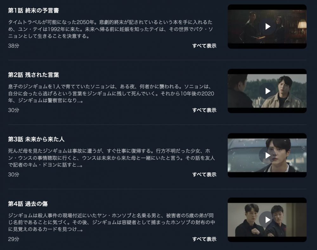
Task: Play episode 4 過去の傷 video
Action: [268, 220]
